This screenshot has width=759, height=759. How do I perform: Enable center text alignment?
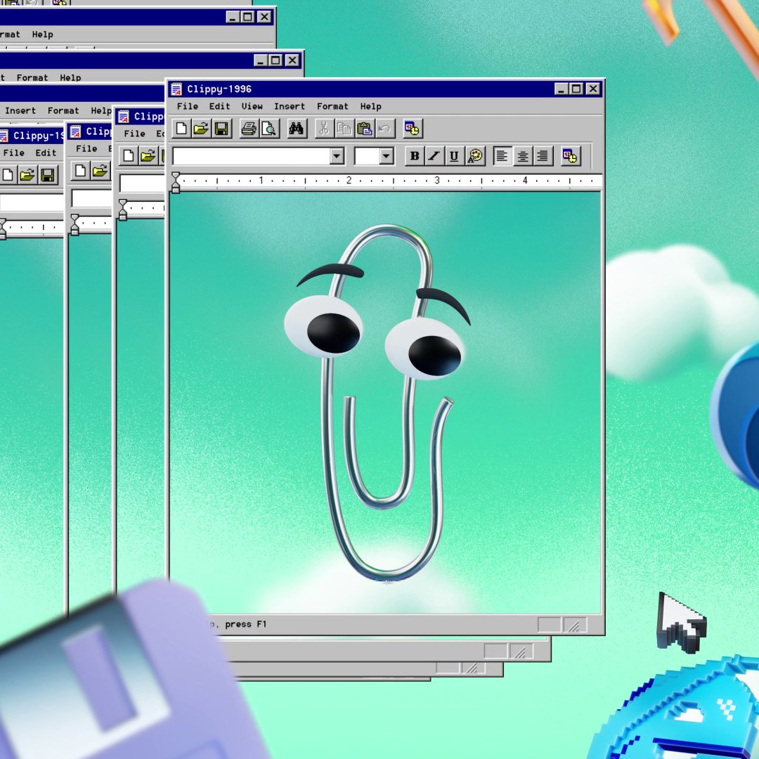(x=523, y=156)
